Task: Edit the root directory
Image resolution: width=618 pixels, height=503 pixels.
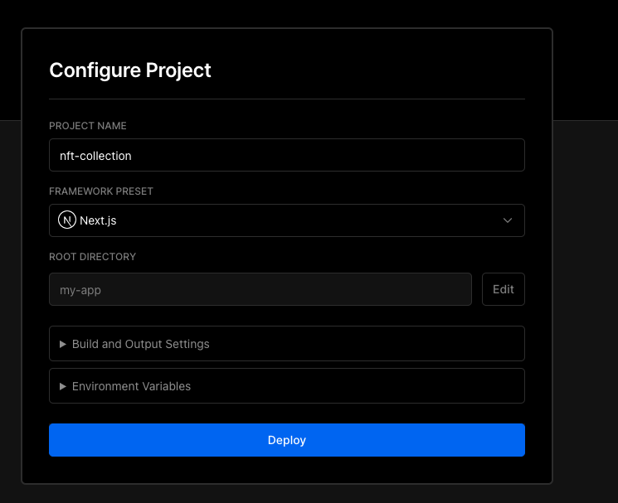Action: pyautogui.click(x=504, y=289)
